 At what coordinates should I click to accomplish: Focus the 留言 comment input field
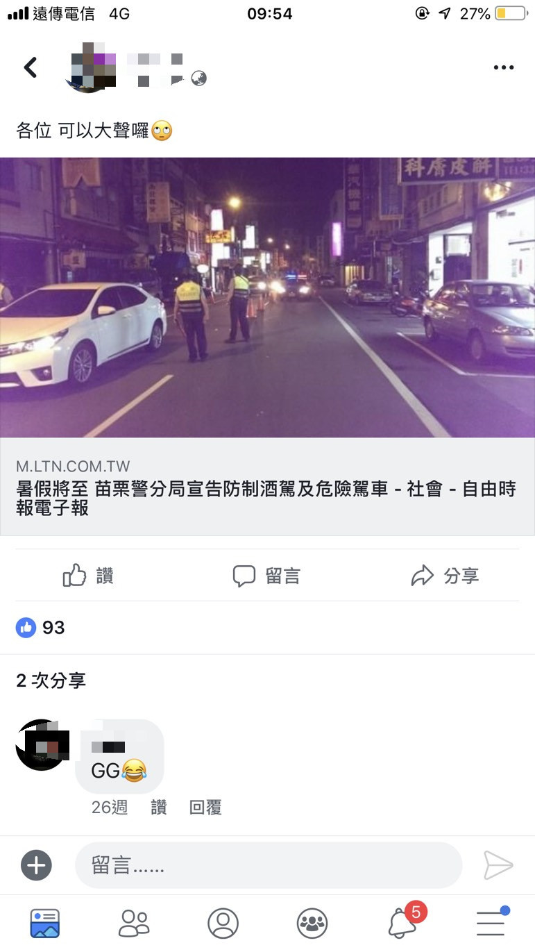tap(269, 865)
